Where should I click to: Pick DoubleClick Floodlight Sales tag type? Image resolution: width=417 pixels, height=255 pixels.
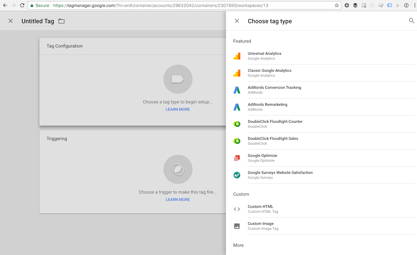click(x=324, y=141)
